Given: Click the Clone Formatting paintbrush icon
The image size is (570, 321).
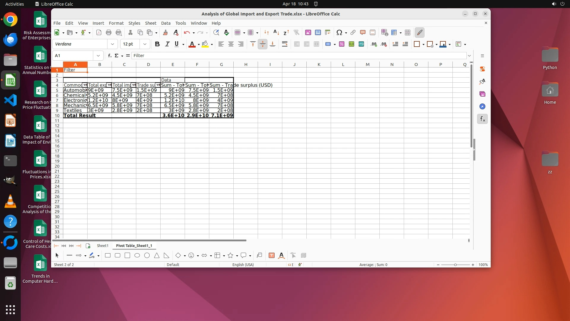Looking at the screenshot, I should [165, 32].
